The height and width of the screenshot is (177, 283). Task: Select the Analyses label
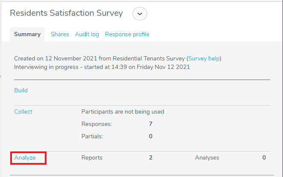point(207,158)
